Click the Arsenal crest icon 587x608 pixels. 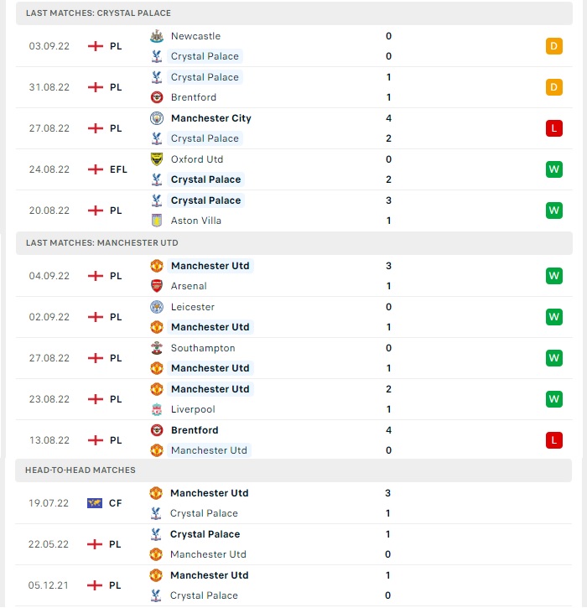157,286
